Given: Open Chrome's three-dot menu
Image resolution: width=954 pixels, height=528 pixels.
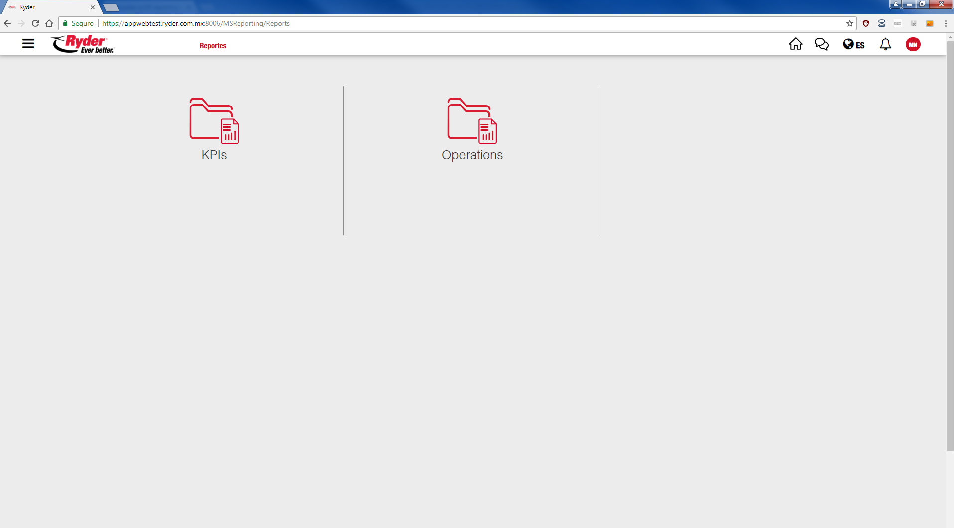Looking at the screenshot, I should point(946,23).
